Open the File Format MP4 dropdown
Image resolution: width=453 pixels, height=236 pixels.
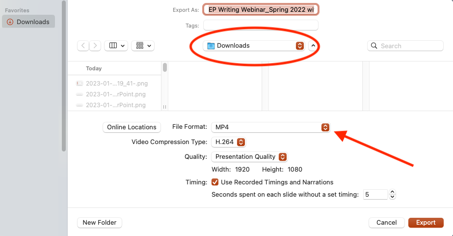[270, 127]
